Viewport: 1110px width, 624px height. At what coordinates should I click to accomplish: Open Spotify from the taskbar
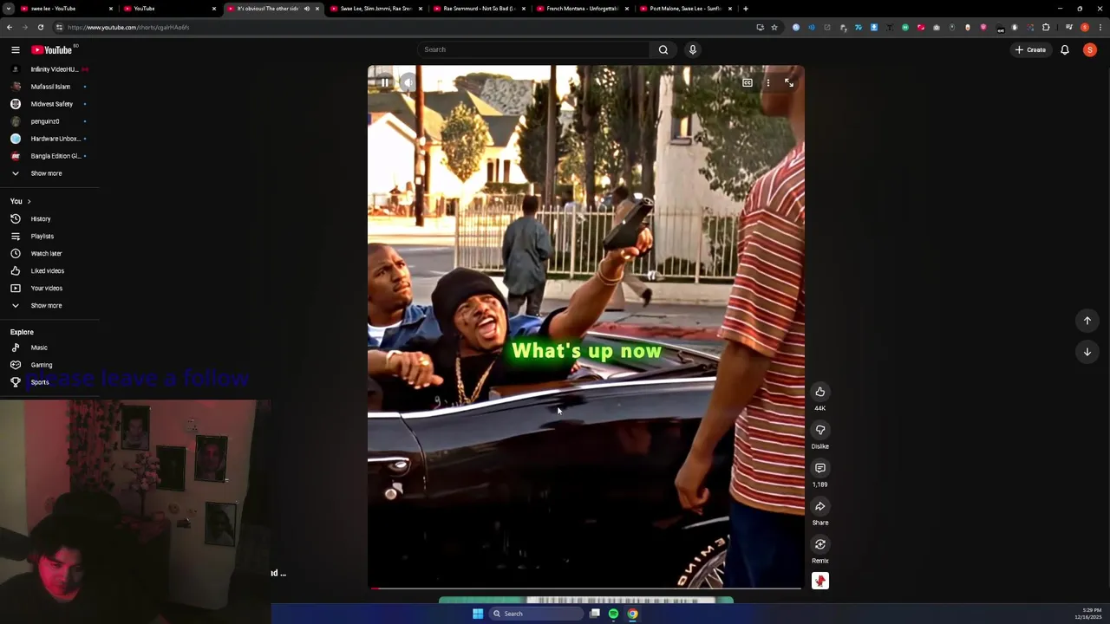[x=613, y=614]
